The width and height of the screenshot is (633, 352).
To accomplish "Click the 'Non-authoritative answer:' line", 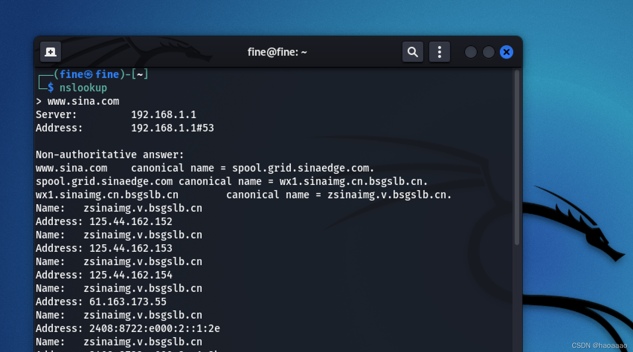I will click(x=110, y=154).
